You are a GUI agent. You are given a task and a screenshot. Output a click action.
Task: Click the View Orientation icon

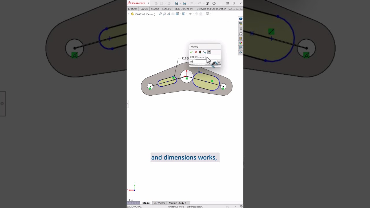(177, 14)
